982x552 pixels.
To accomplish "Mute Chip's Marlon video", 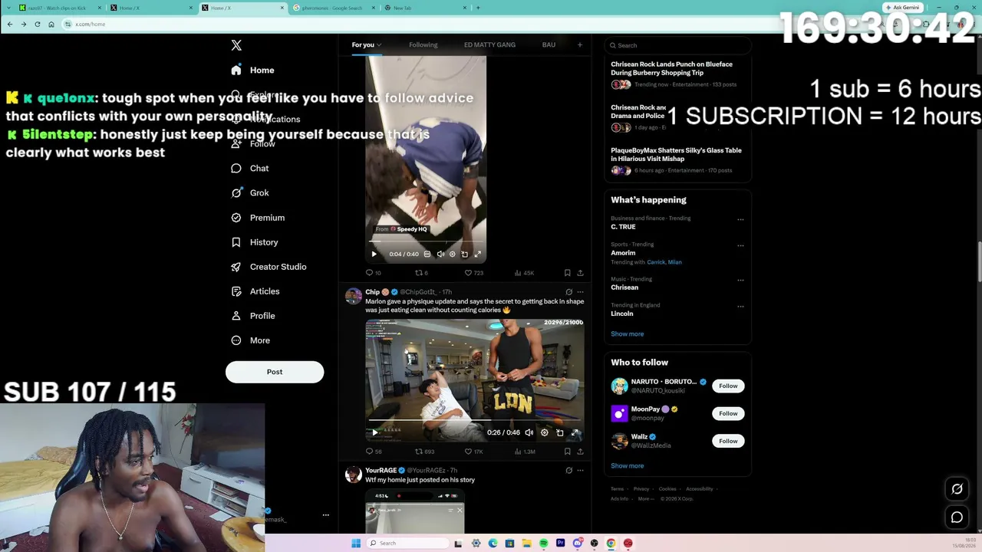I will pyautogui.click(x=529, y=432).
